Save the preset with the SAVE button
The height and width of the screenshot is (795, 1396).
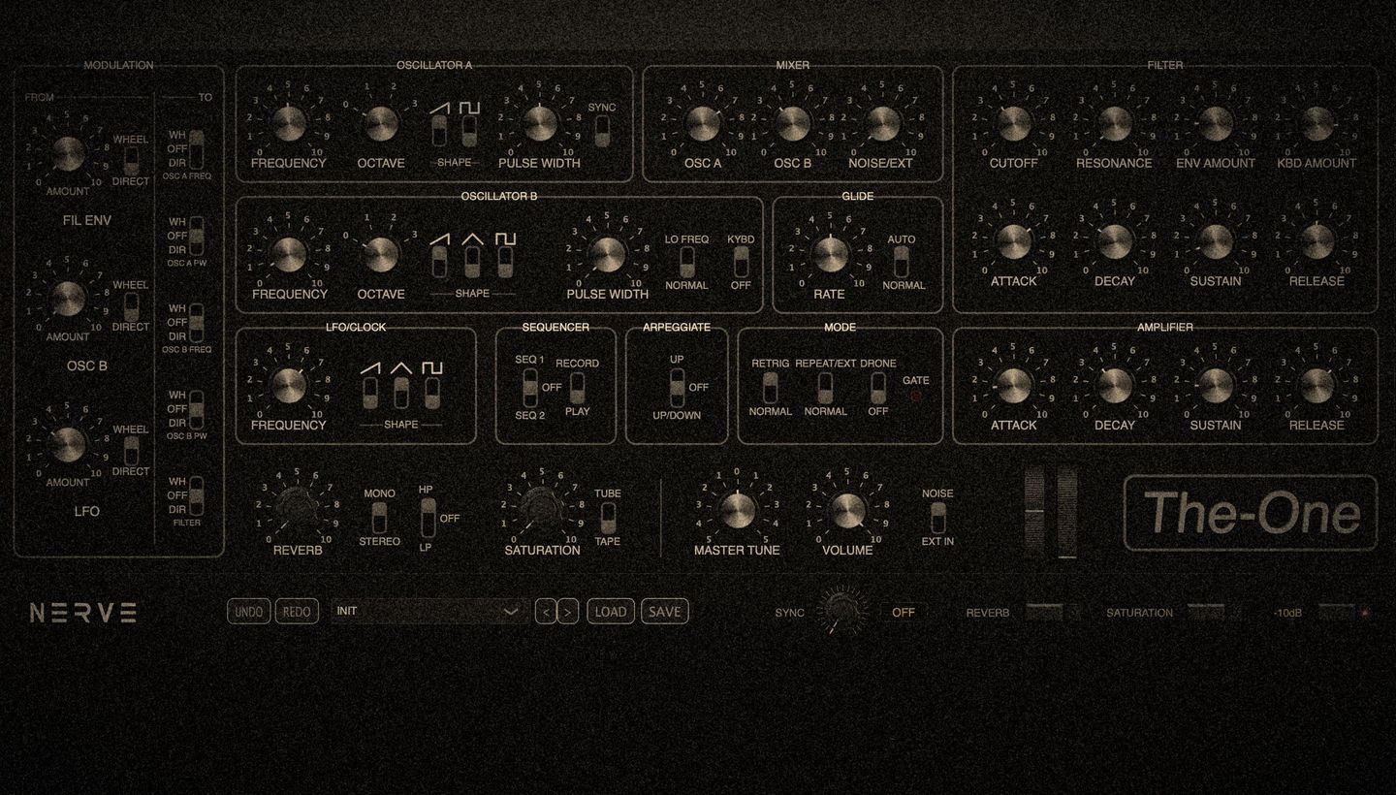click(x=665, y=612)
